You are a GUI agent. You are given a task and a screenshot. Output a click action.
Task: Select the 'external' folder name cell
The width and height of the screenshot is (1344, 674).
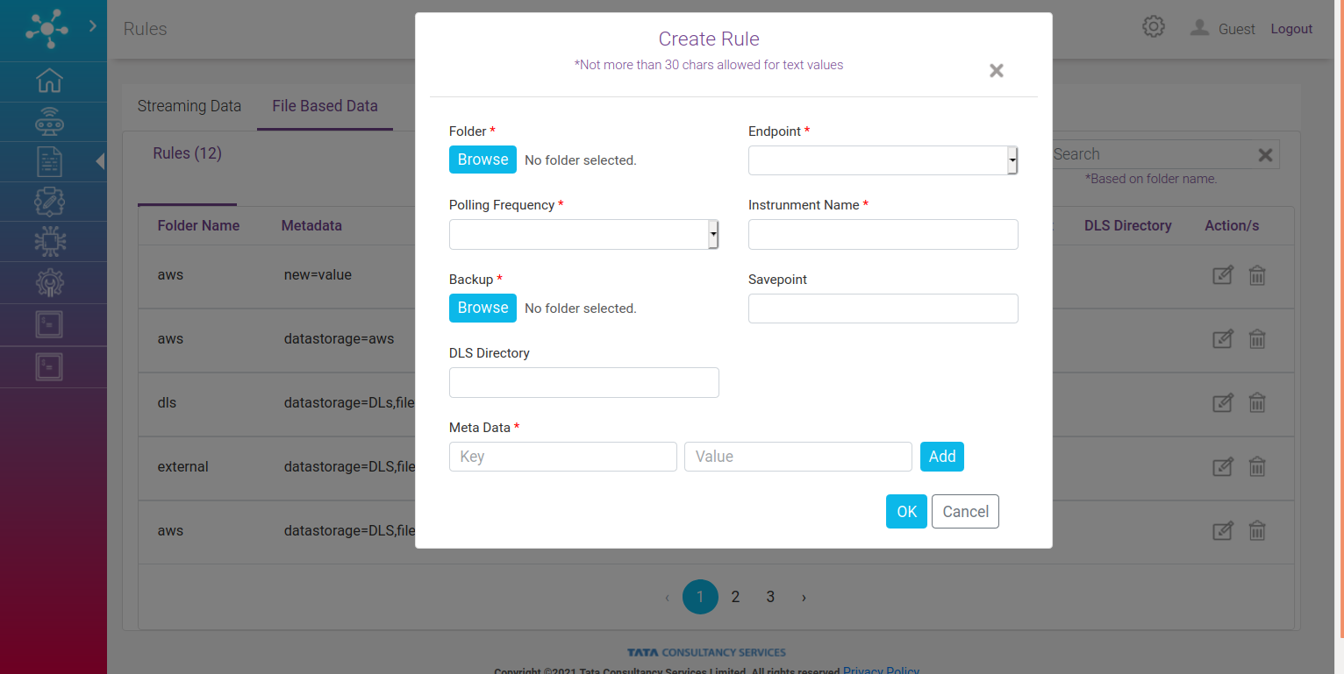pos(183,467)
